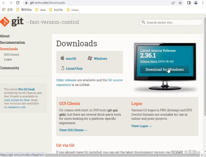This screenshot has width=206, height=157.
Task: Click the --fast-version-control tagline
Action: [52, 22]
